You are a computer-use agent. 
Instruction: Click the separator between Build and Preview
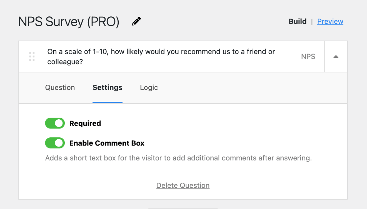point(312,22)
